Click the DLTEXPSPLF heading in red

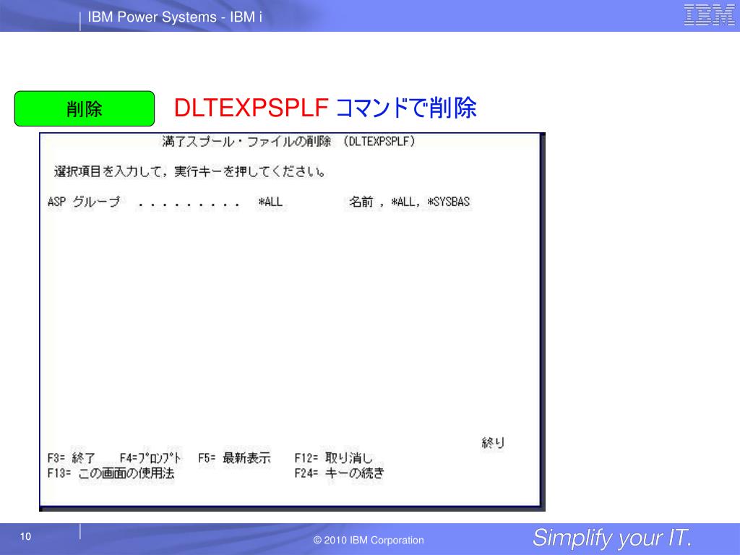(x=251, y=108)
